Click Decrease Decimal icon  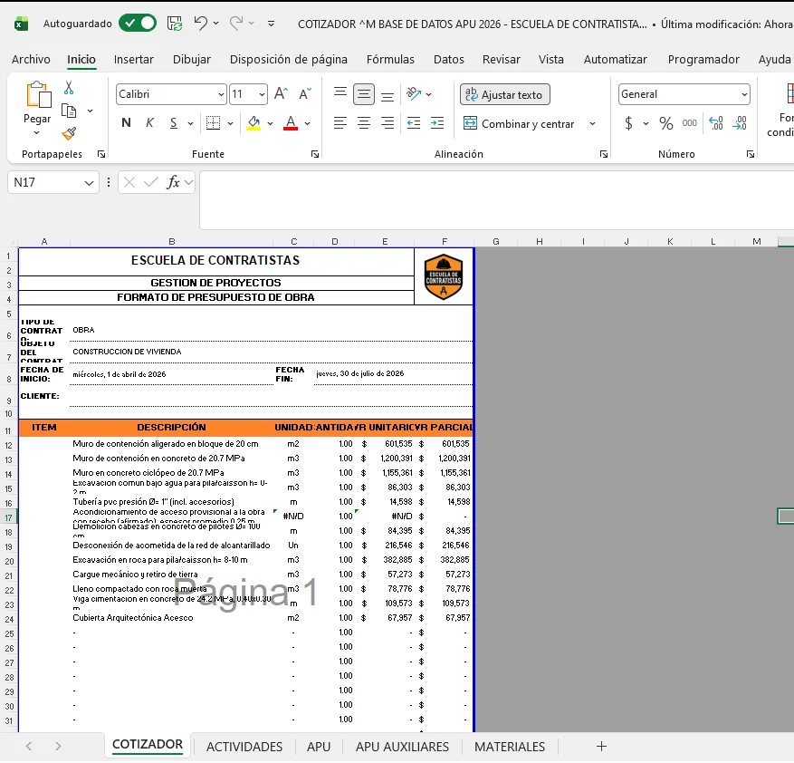[740, 123]
